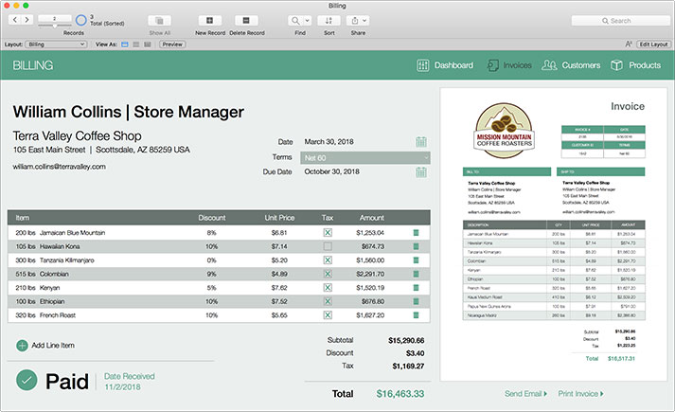Toggle the Paid checkmark status
Screen dimensions: 675x412
tap(27, 381)
